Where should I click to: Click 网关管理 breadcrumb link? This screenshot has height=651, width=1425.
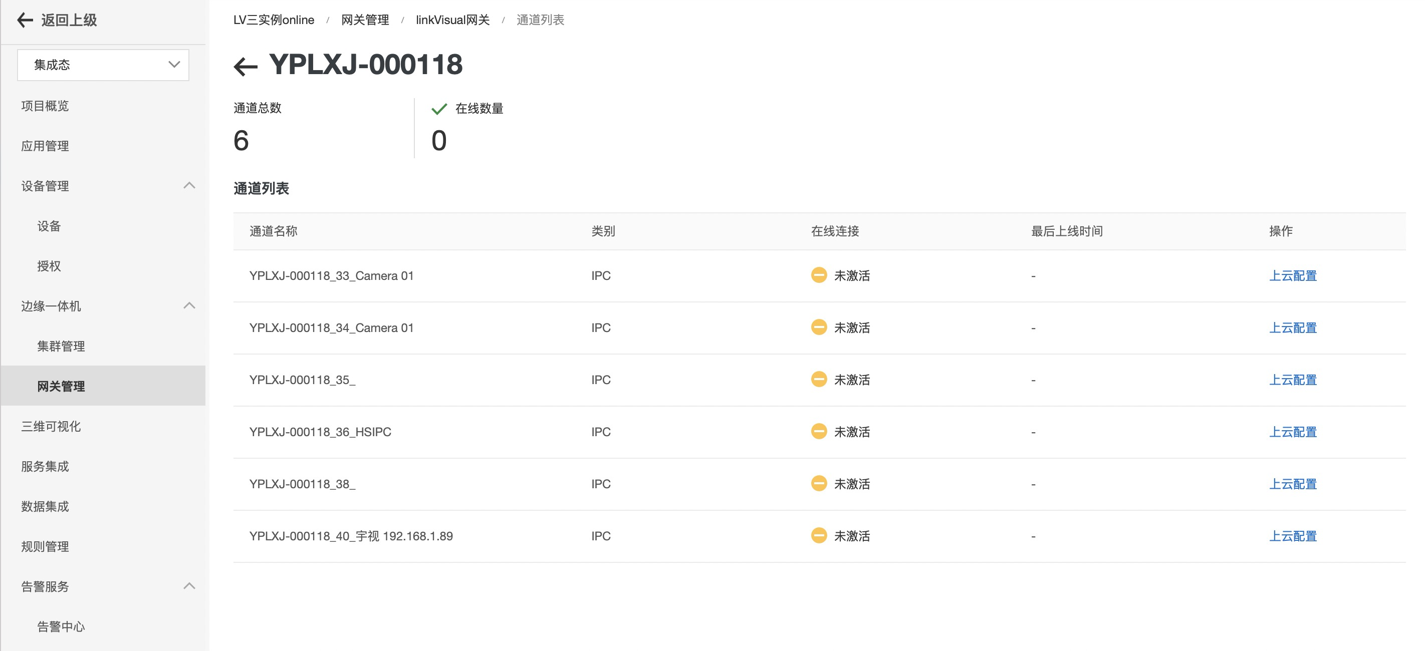click(x=365, y=20)
